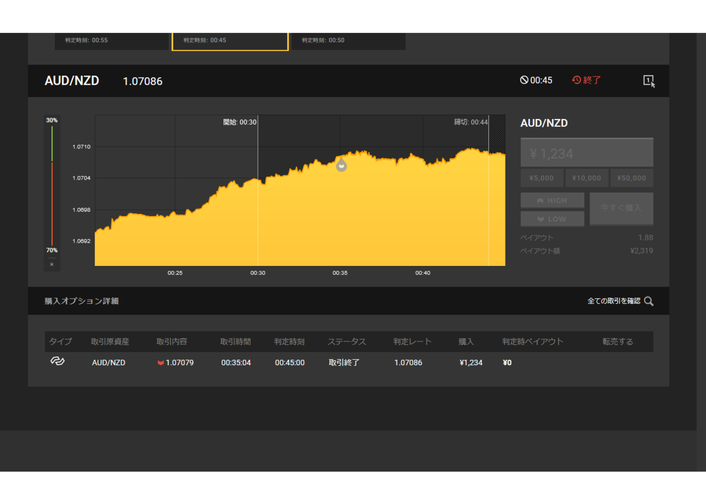Image resolution: width=706 pixels, height=504 pixels.
Task: Click the 判定時ペイアウト column header
Action: (532, 341)
